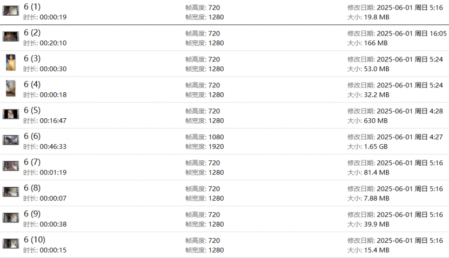
Task: Select the thumbnail for video 6 (8)
Action: click(11, 192)
